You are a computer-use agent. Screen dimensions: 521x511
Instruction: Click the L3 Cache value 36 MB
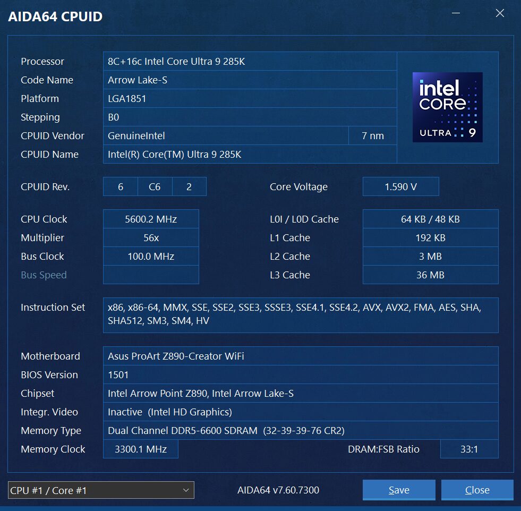tap(430, 275)
